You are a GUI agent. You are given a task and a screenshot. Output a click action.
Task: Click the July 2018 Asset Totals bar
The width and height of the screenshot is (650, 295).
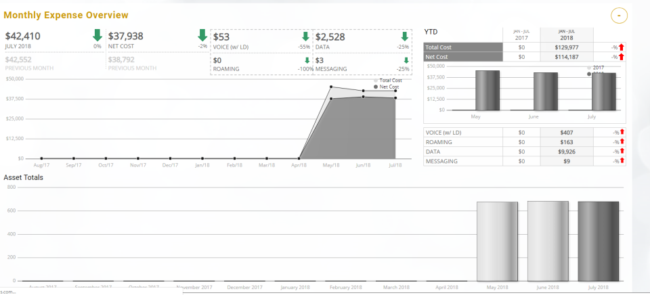(598, 242)
